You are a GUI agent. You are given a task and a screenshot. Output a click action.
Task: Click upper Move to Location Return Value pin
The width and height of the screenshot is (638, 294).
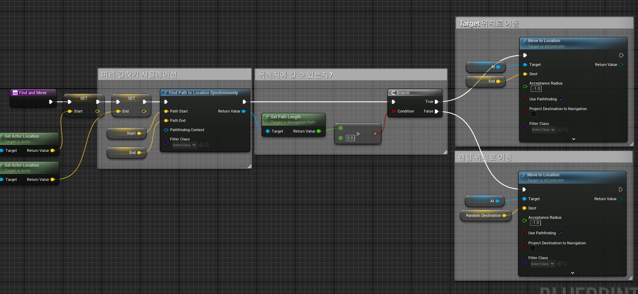click(621, 65)
